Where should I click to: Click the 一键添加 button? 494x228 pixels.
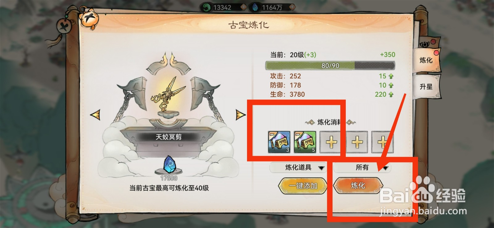tap(303, 186)
